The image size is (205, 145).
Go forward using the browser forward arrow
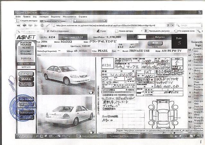[x=30, y=25]
